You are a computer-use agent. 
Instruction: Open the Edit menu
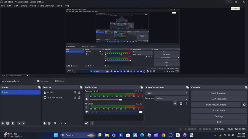[x=9, y=6]
